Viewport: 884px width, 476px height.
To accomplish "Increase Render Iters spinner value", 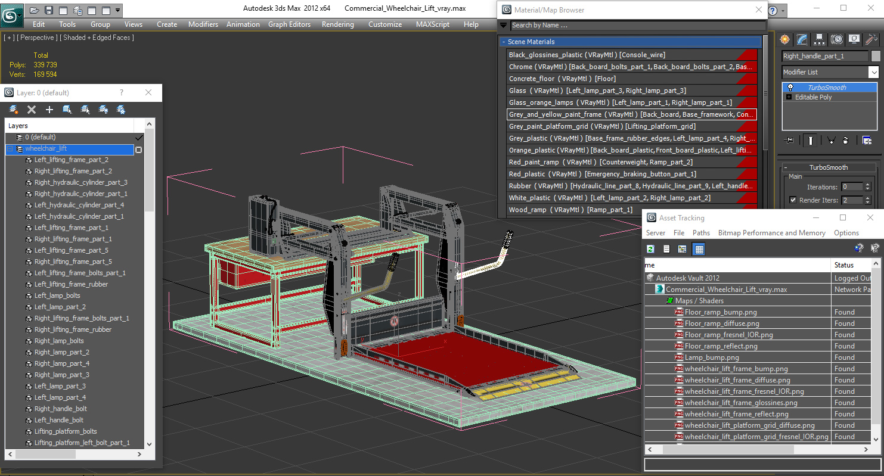I will [x=867, y=198].
